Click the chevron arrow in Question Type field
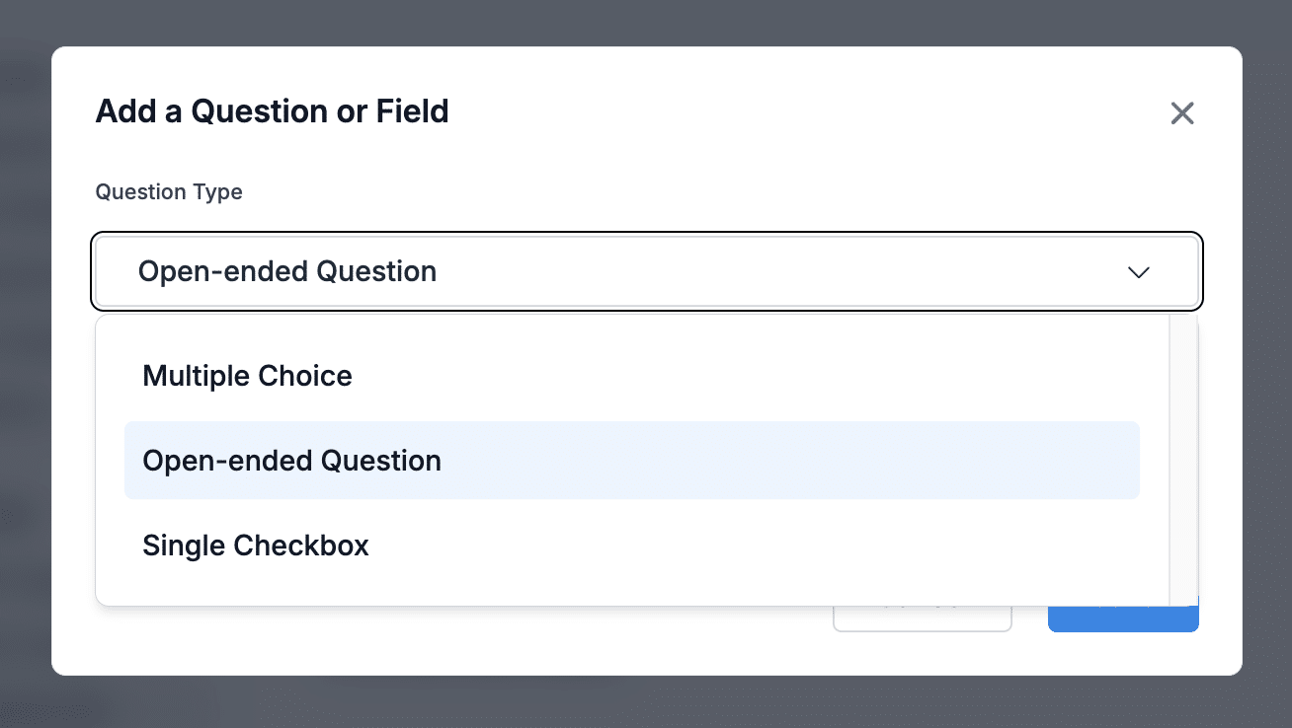The image size is (1292, 728). click(x=1138, y=272)
